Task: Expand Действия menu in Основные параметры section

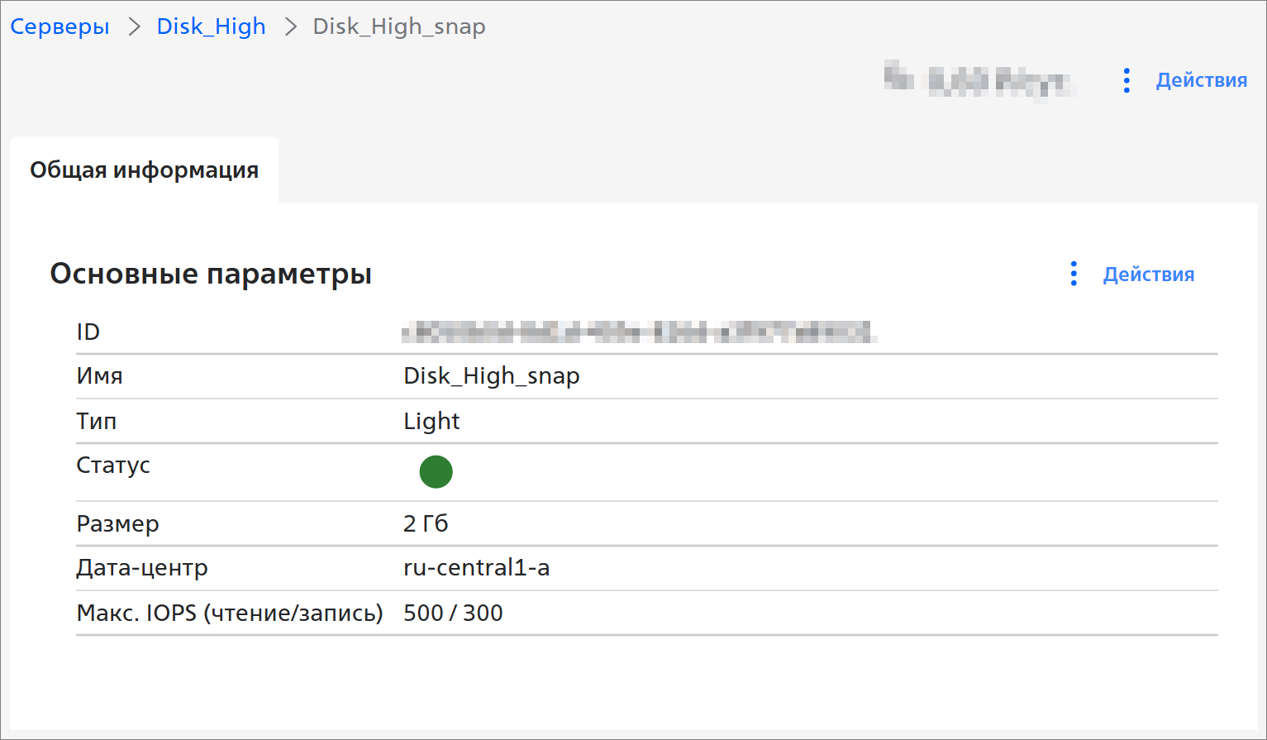Action: point(1148,275)
